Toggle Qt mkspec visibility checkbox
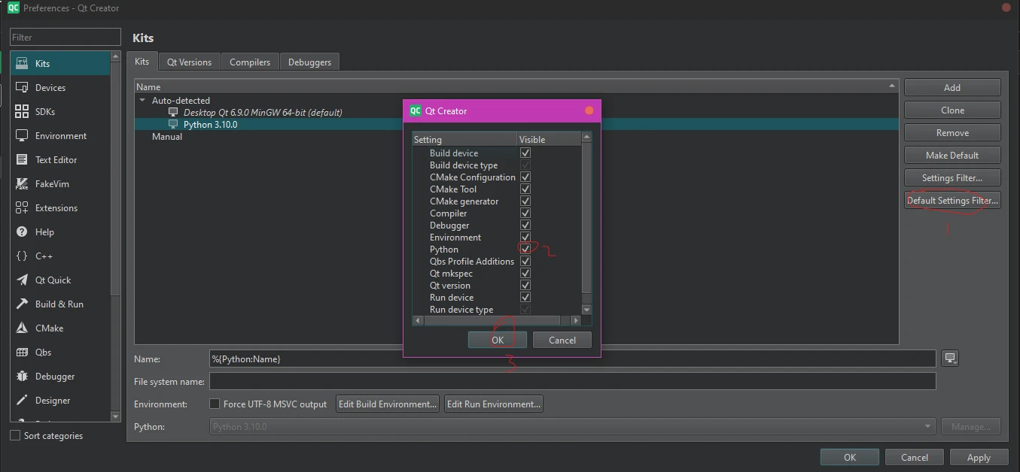 tap(525, 274)
